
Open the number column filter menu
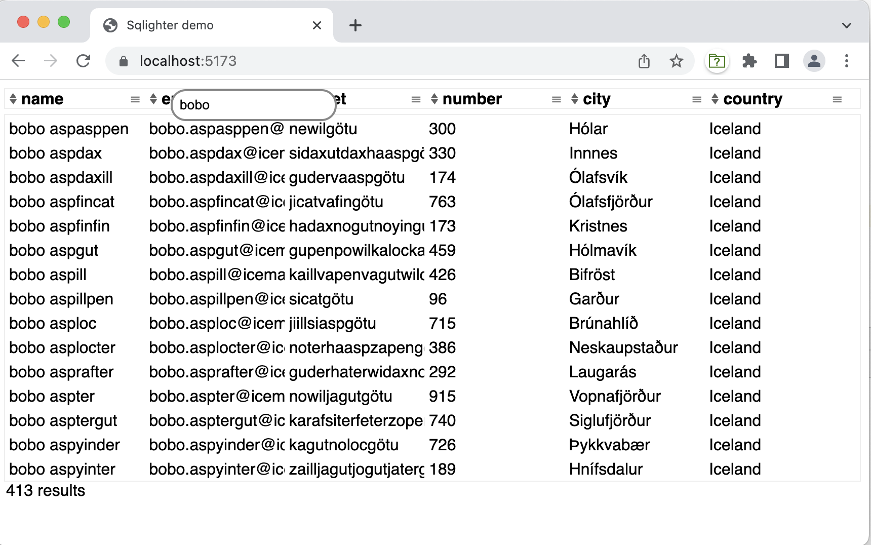coord(556,100)
